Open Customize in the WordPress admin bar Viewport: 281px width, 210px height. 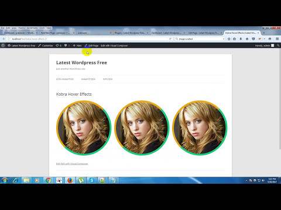pos(46,45)
